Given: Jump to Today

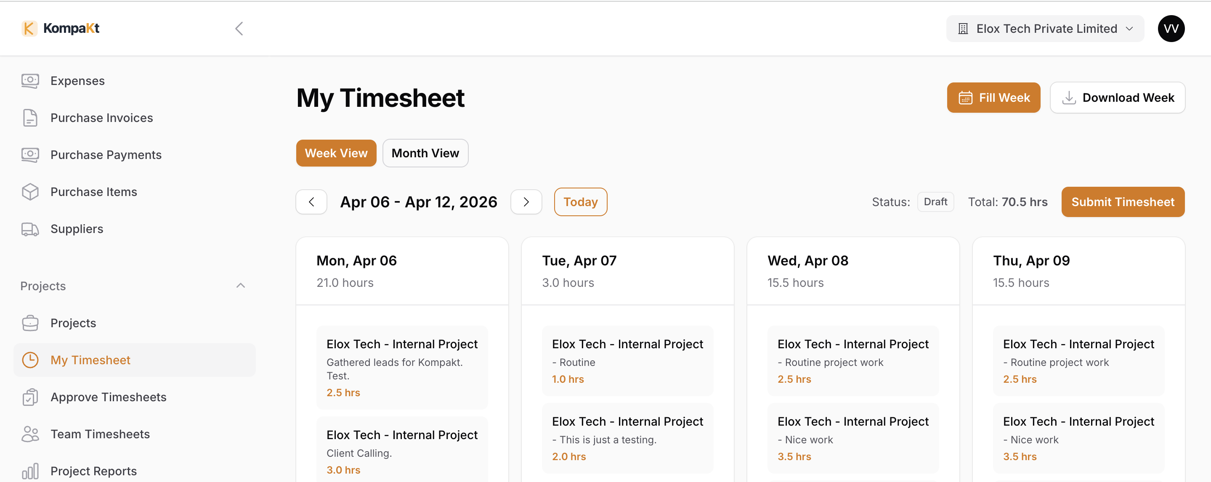Looking at the screenshot, I should tap(581, 202).
